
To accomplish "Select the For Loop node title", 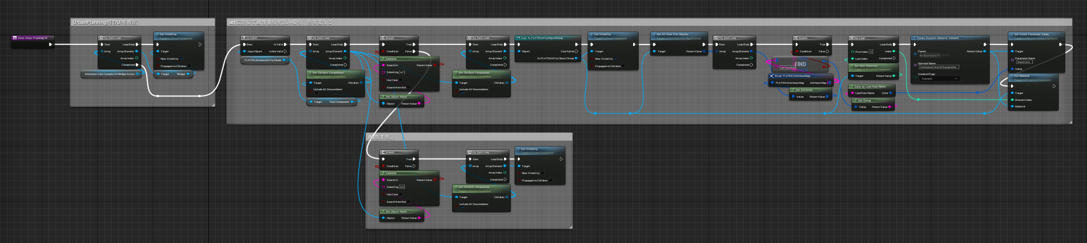I will point(860,38).
